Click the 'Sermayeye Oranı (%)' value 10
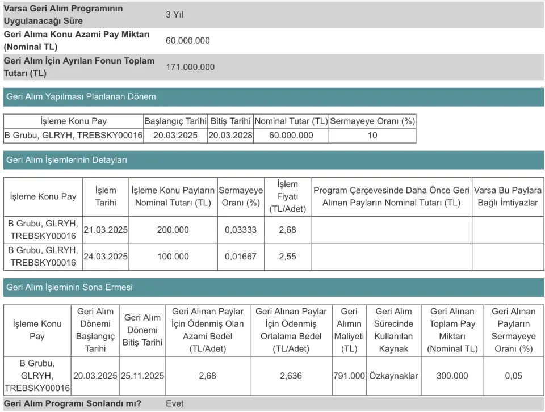The height and width of the screenshot is (412, 545). pyautogui.click(x=372, y=136)
